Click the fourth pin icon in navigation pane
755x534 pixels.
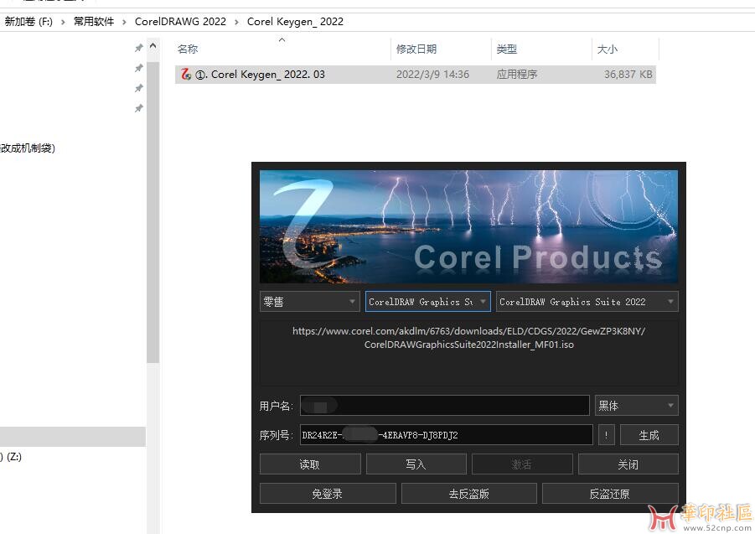pyautogui.click(x=138, y=108)
